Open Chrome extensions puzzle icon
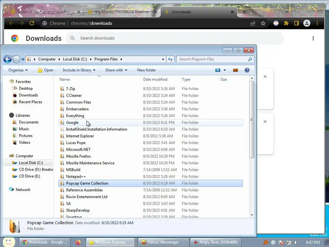 click(286, 23)
